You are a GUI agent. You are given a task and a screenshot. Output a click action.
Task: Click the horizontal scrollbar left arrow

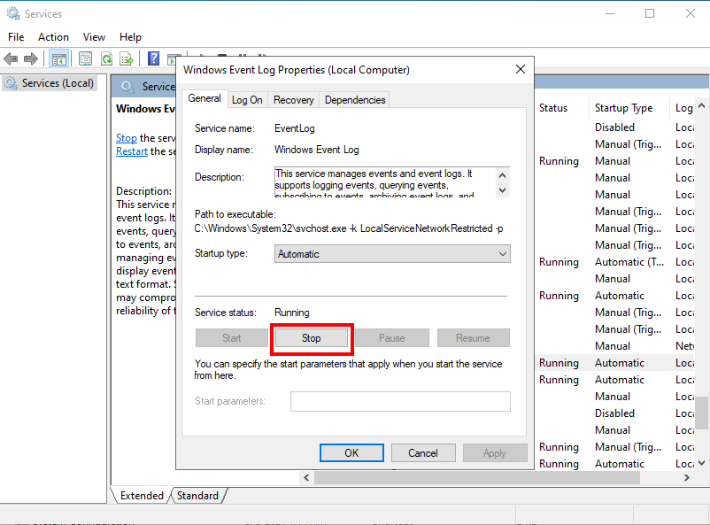point(306,477)
